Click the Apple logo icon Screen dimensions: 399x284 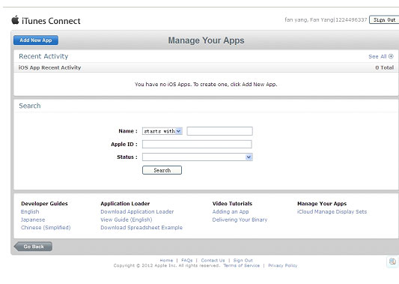pyautogui.click(x=15, y=20)
